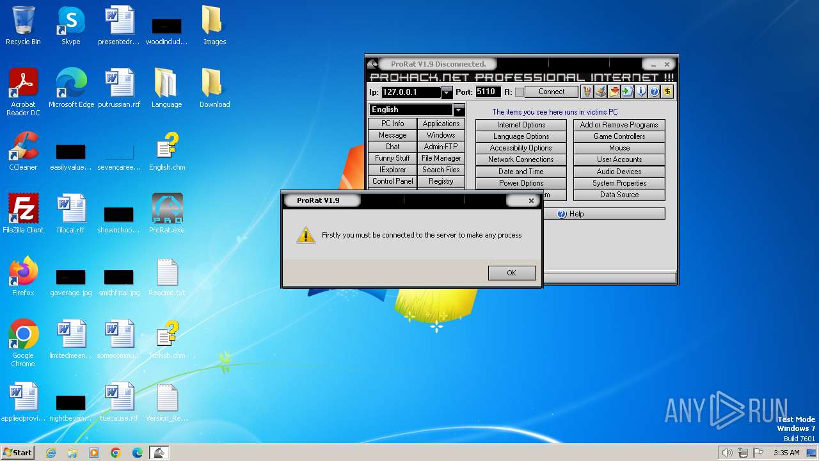Click the red download arrow icon in ProRat toolbar

coord(614,92)
